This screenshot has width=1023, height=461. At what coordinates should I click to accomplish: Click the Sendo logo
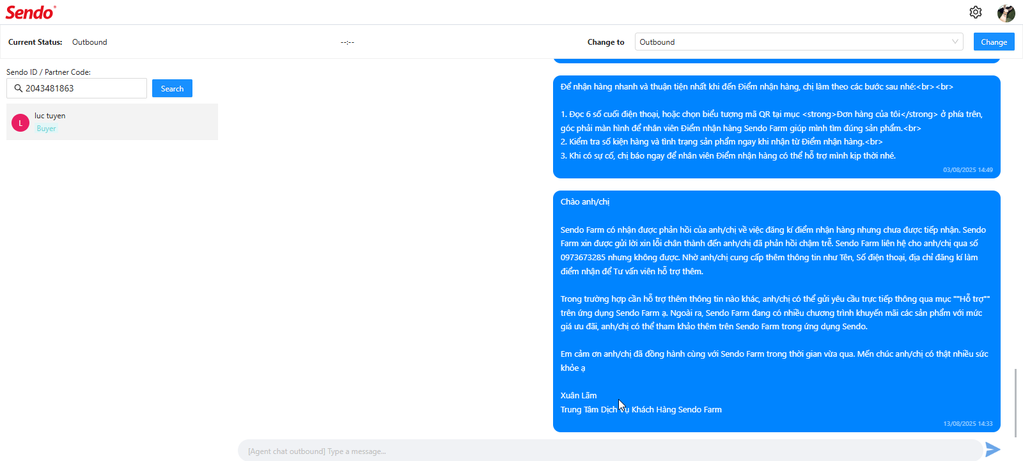[x=31, y=12]
